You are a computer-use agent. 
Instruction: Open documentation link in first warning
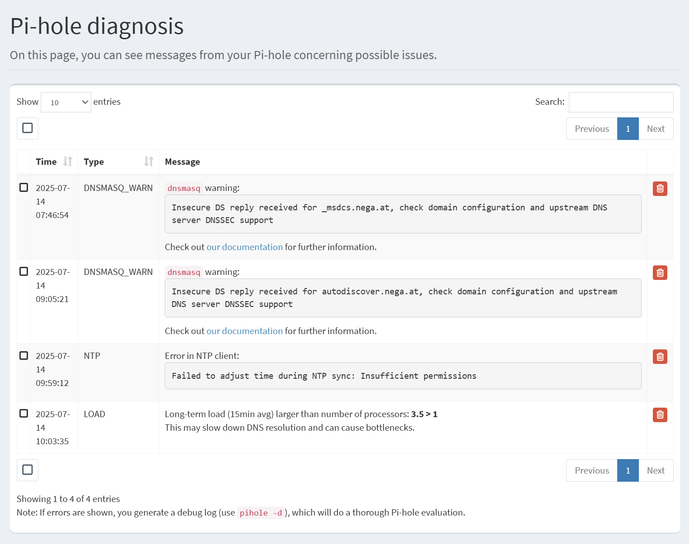(244, 247)
